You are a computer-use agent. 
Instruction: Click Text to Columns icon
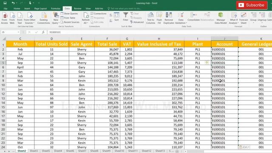(x=150, y=18)
